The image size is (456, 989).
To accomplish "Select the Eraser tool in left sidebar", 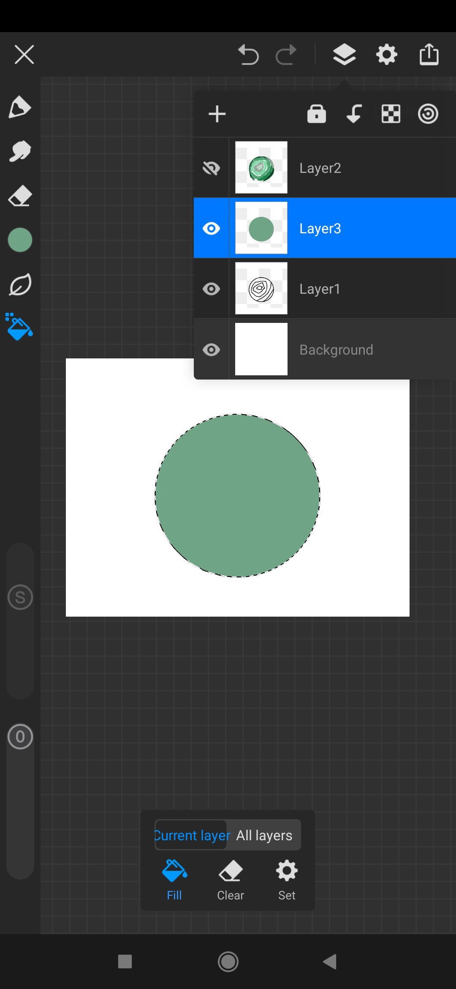I will pos(20,196).
